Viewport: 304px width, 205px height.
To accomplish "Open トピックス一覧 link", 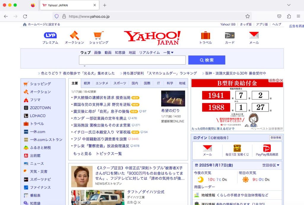I will (x=109, y=153).
